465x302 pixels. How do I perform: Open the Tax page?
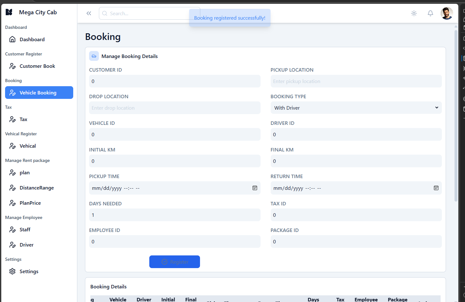39,119
